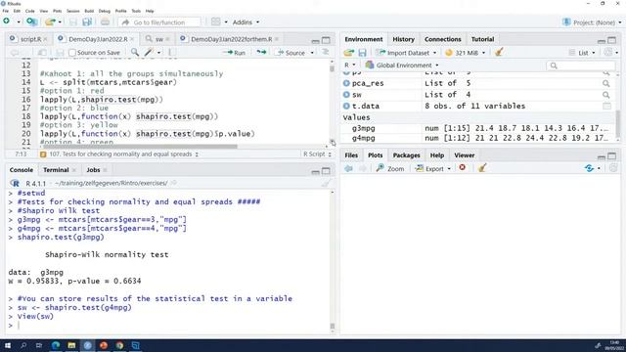The width and height of the screenshot is (626, 352).
Task: Click the Windows Start button
Action: [7, 345]
